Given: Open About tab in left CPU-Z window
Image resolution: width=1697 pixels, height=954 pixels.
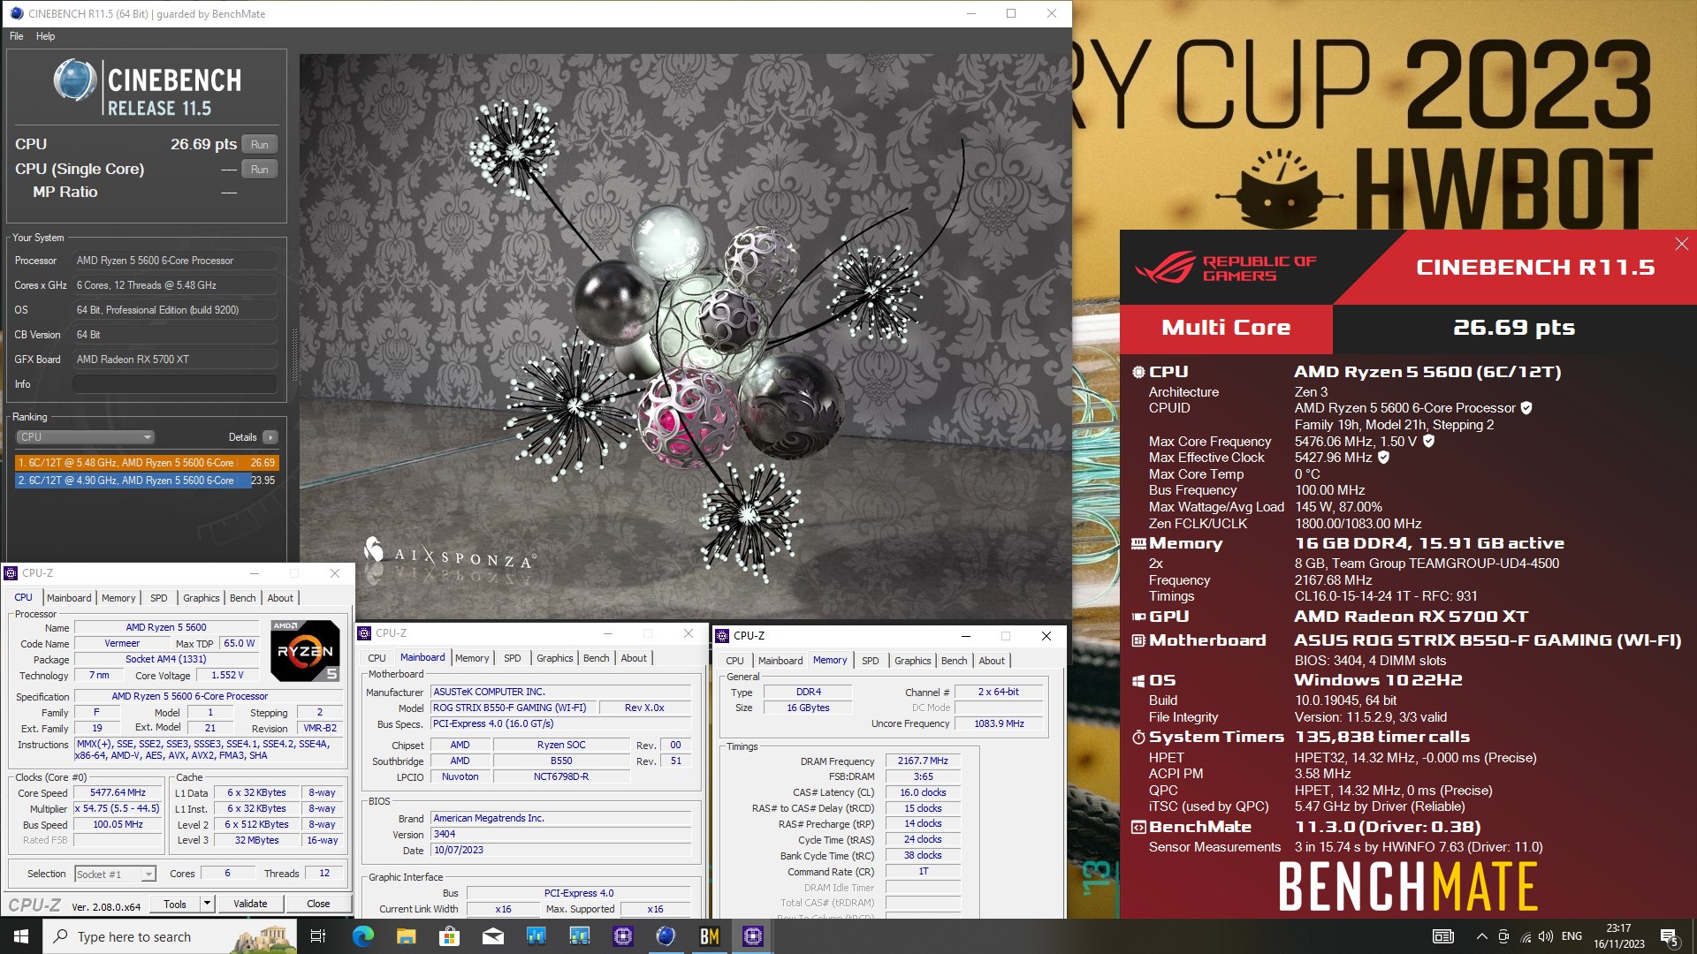Looking at the screenshot, I should (x=280, y=598).
